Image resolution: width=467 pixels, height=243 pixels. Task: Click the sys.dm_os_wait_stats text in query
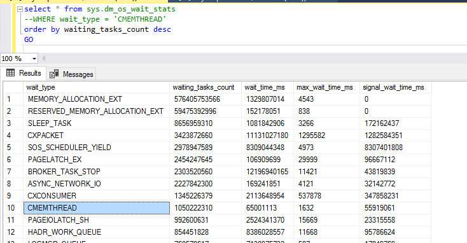click(x=131, y=10)
